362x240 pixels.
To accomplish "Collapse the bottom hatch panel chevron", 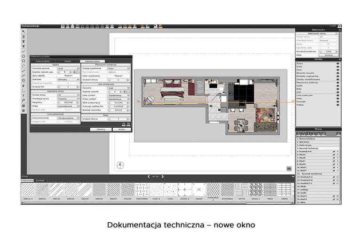I will [293, 177].
